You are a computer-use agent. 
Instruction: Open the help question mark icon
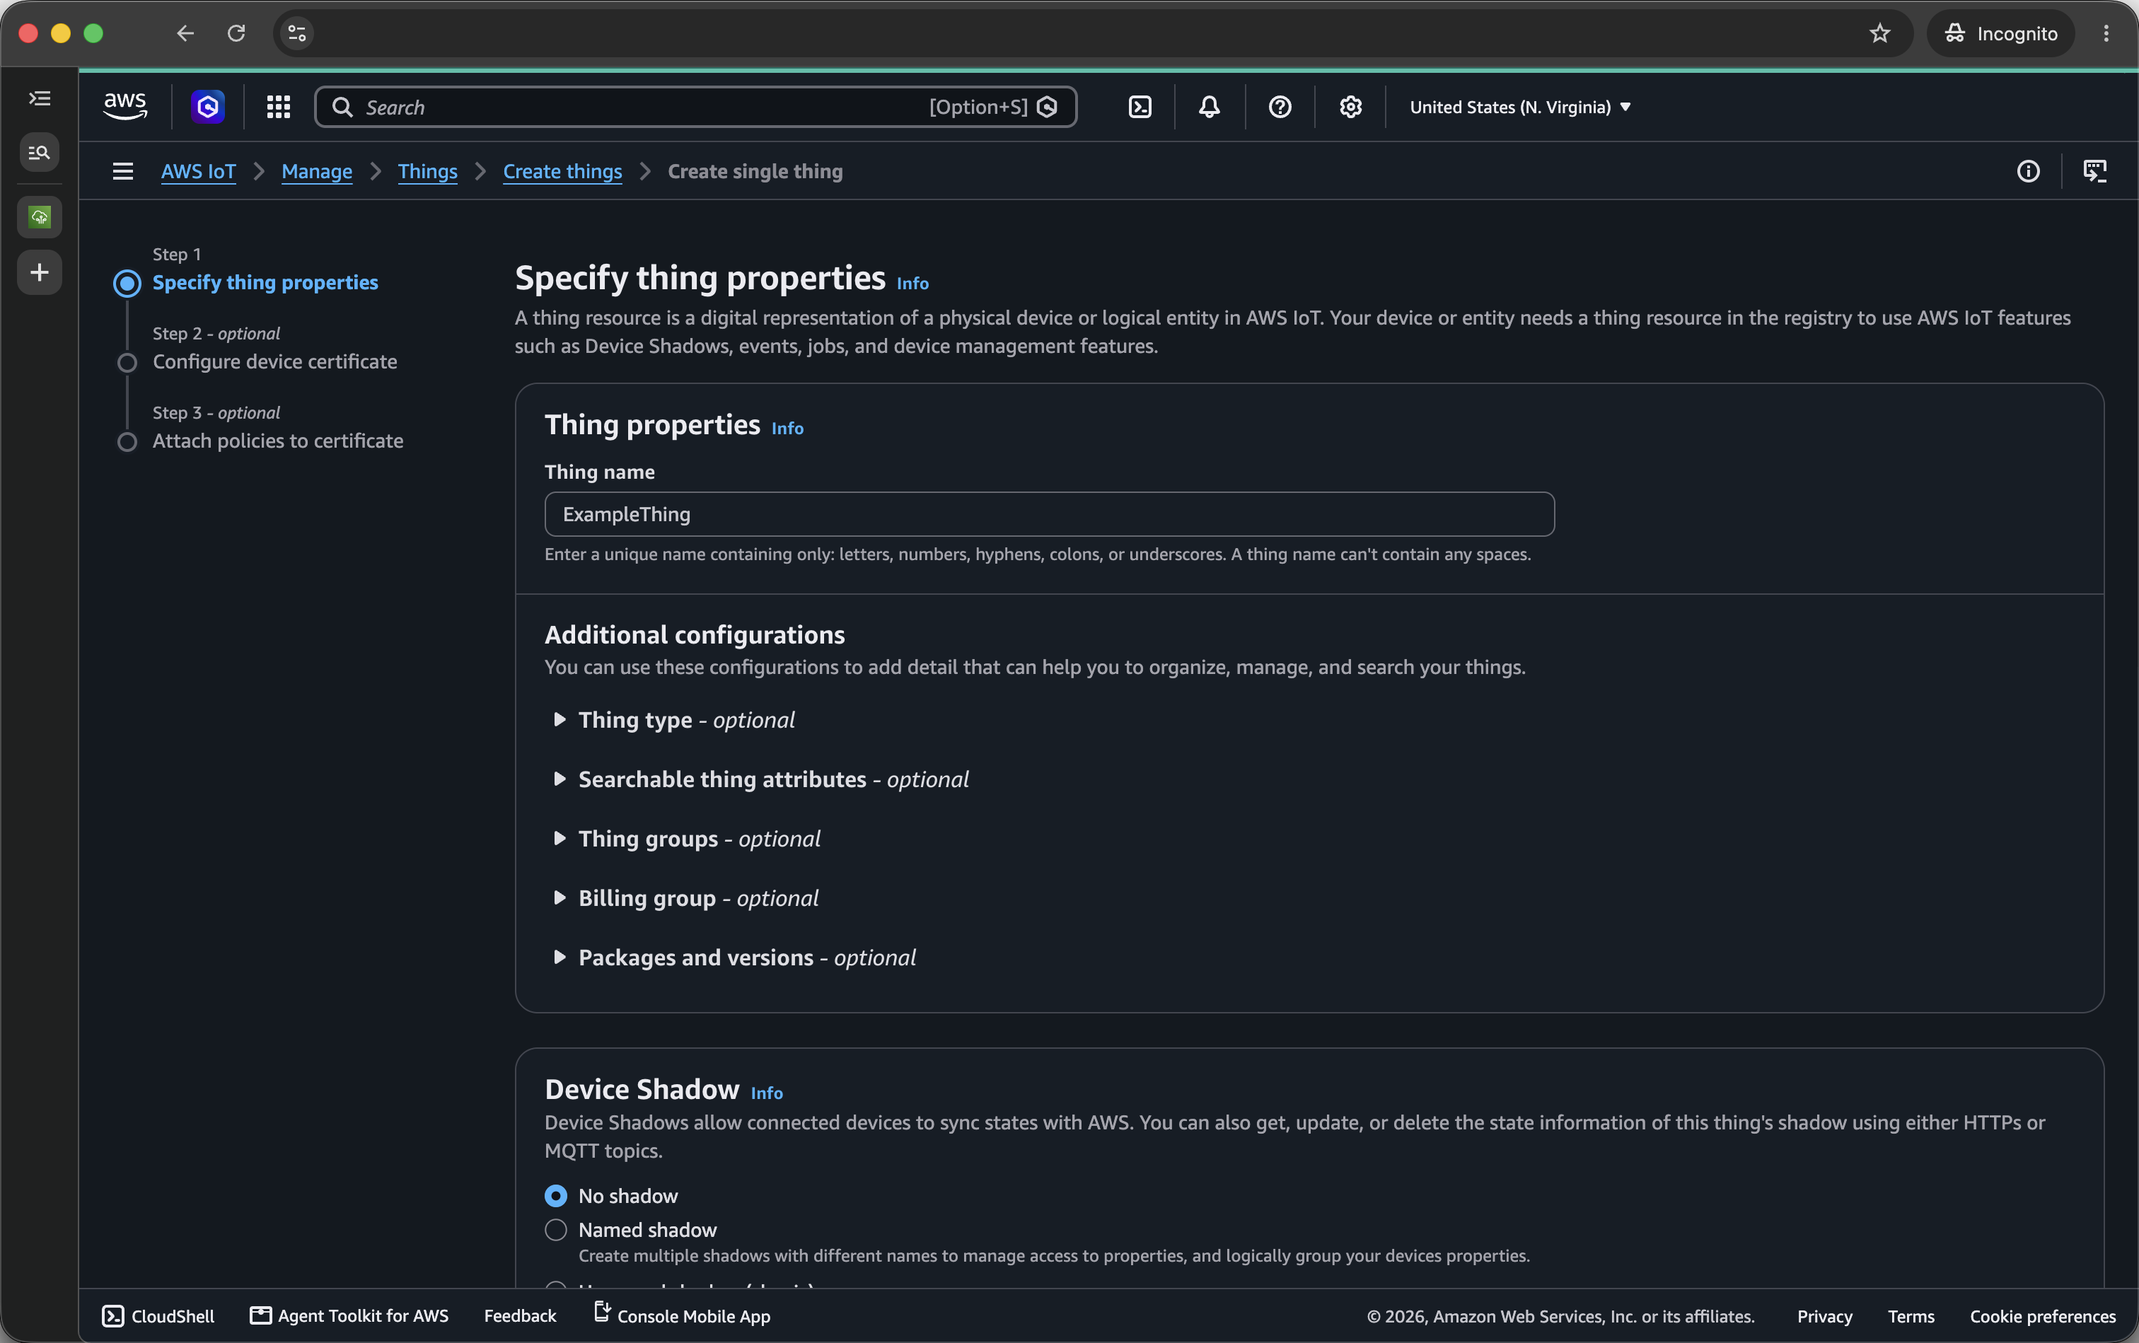pyautogui.click(x=1279, y=107)
